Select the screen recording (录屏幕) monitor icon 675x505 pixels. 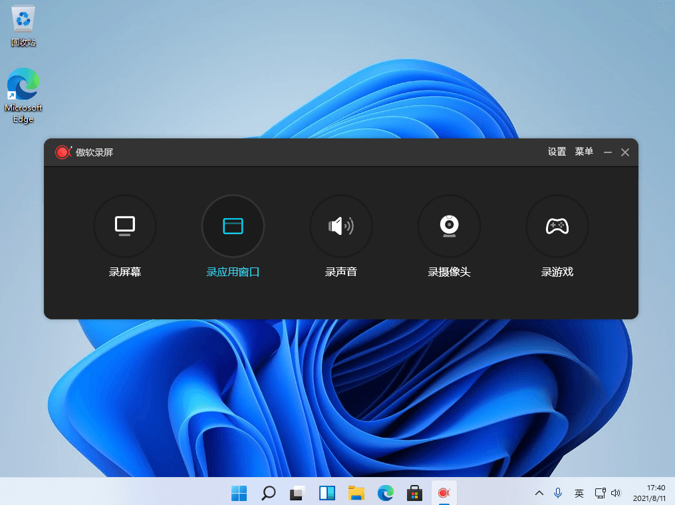coord(125,226)
